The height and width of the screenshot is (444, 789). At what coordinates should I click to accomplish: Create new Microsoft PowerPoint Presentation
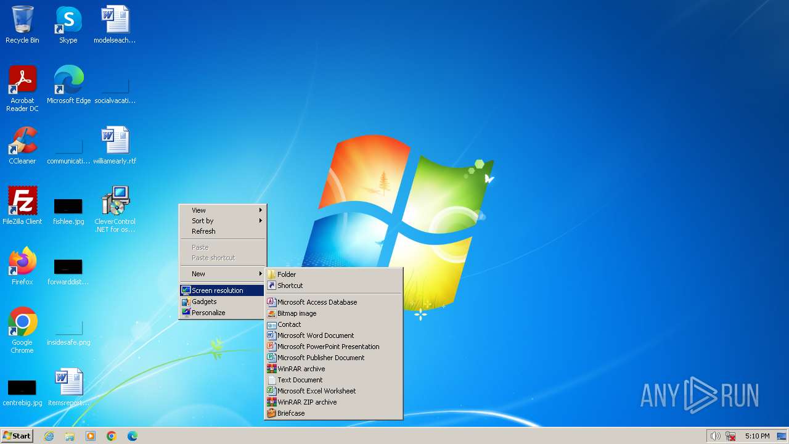(333, 347)
